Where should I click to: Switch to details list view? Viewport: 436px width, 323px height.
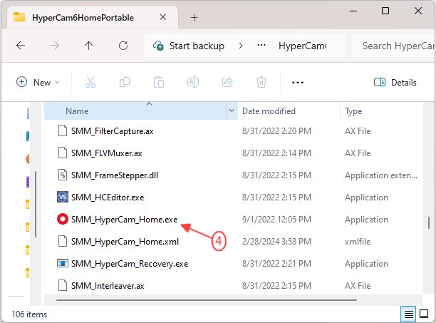[408, 314]
